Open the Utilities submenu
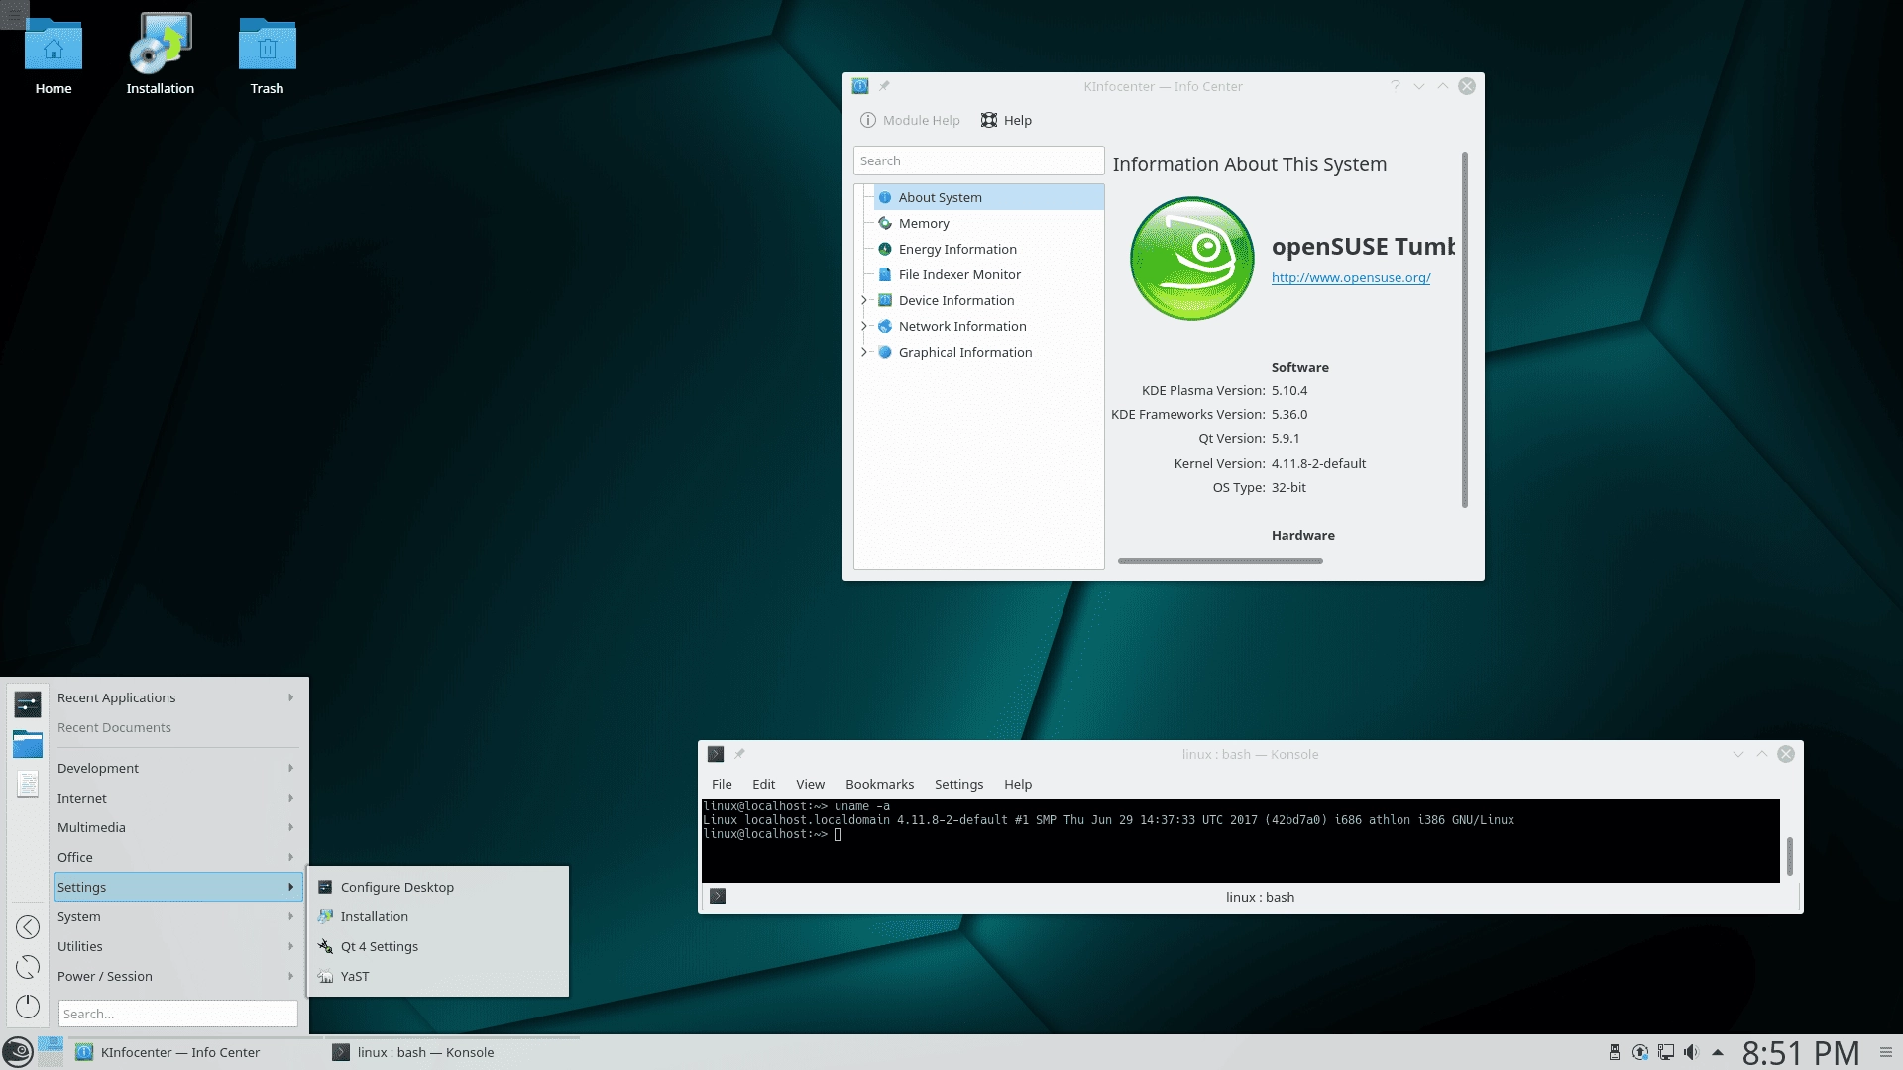 click(176, 946)
